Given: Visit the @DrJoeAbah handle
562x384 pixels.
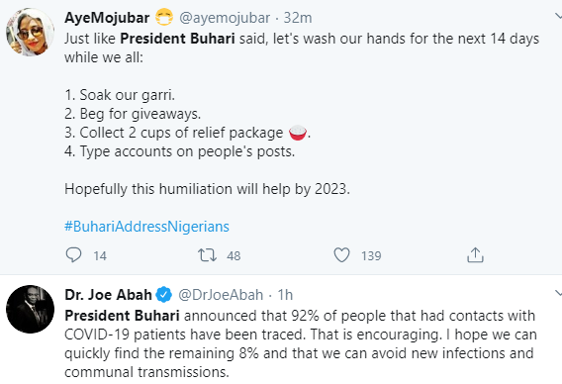Looking at the screenshot, I should (221, 295).
